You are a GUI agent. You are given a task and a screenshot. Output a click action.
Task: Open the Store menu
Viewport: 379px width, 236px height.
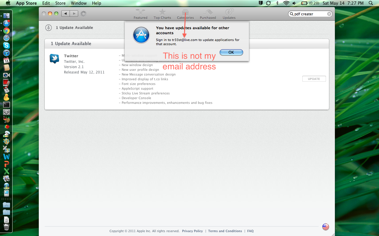pos(60,3)
